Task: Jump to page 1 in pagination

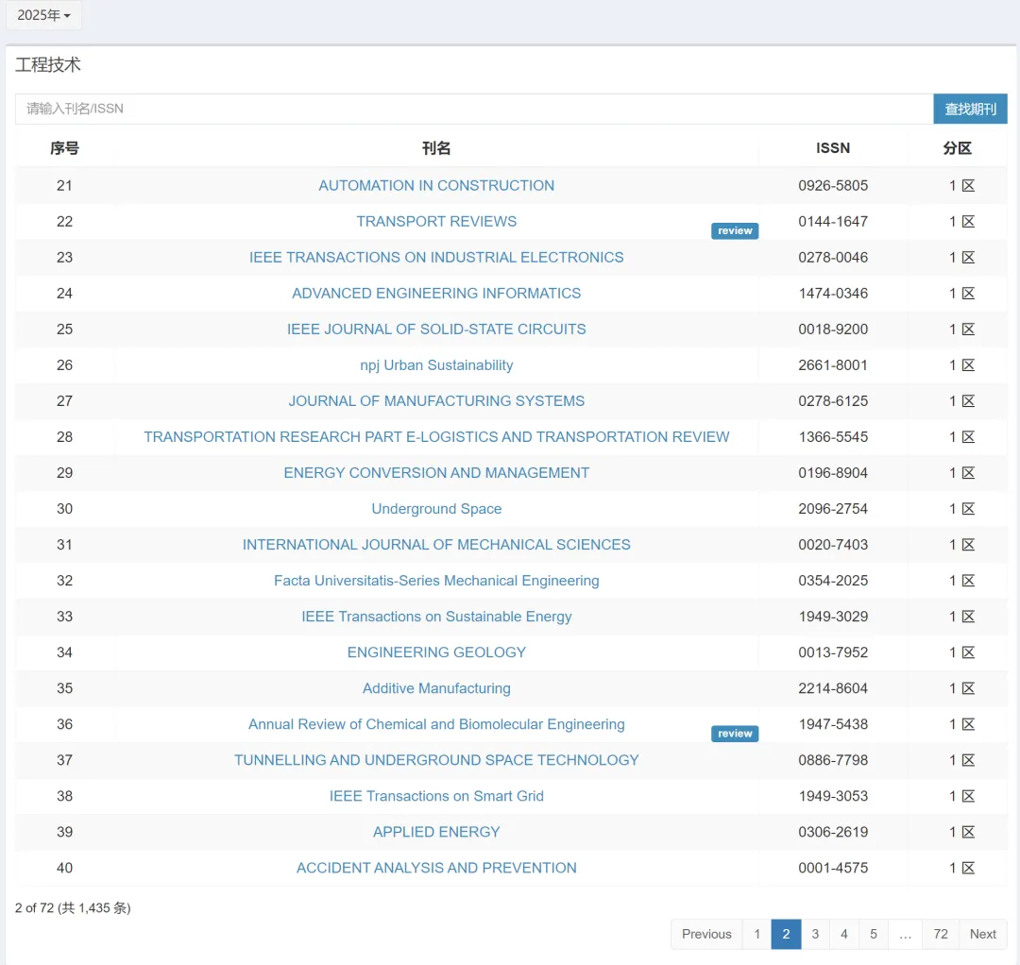Action: (x=756, y=934)
